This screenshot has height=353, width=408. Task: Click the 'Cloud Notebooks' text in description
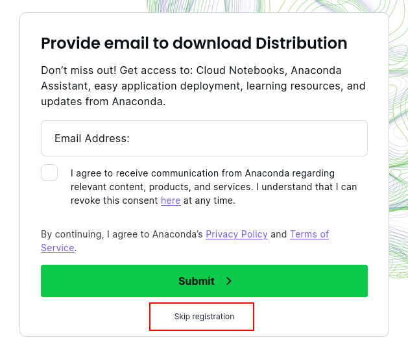[240, 70]
